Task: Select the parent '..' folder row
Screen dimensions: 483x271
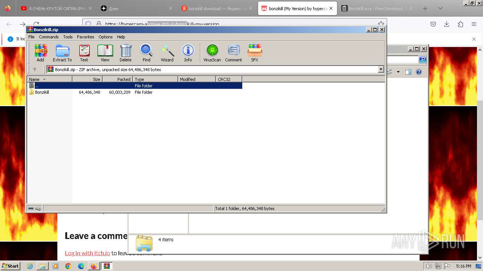Action: tap(135, 86)
